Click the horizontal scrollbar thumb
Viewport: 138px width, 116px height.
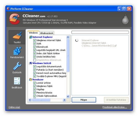(x=41, y=100)
